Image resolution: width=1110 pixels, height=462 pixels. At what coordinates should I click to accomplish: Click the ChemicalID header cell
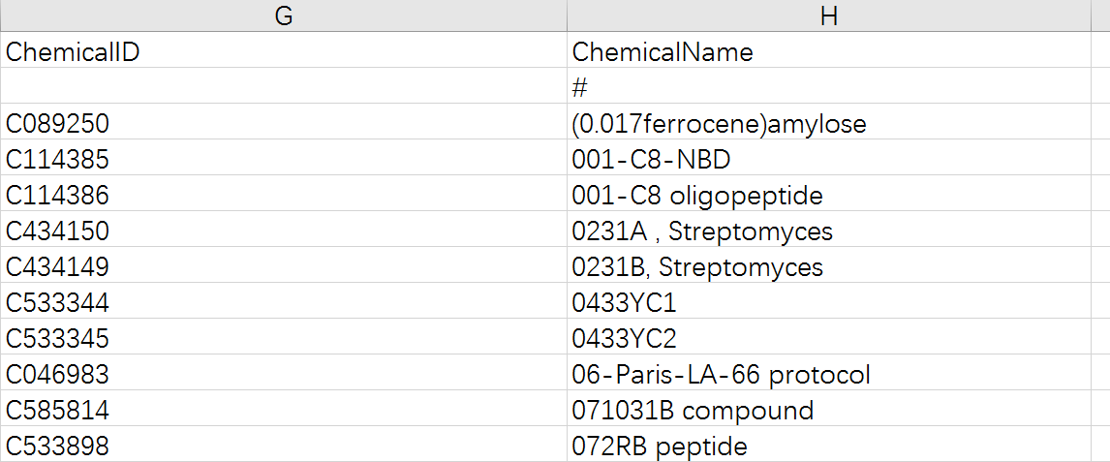pyautogui.click(x=283, y=50)
